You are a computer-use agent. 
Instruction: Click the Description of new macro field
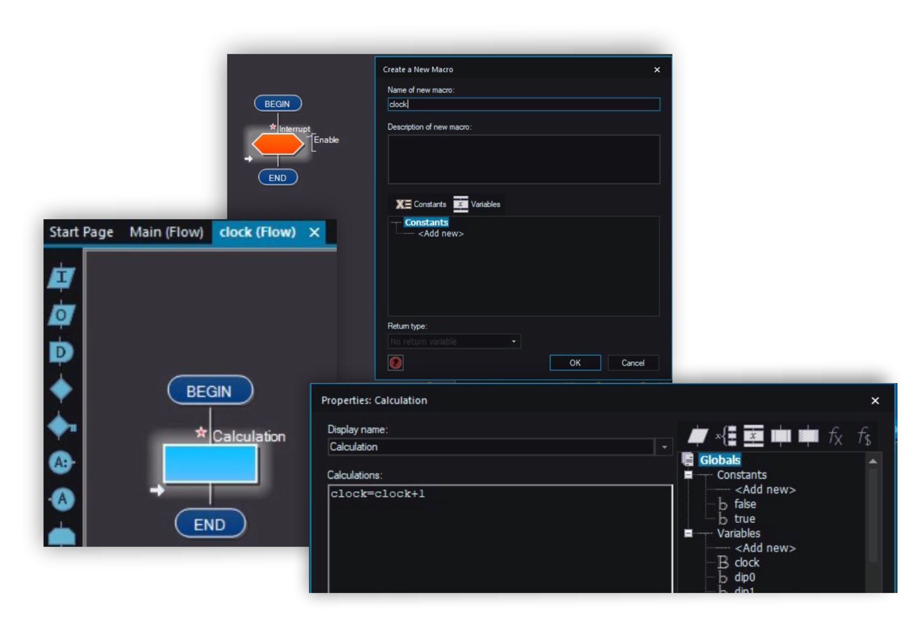click(524, 159)
